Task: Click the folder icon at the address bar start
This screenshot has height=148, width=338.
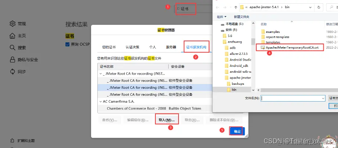Action: (242, 7)
